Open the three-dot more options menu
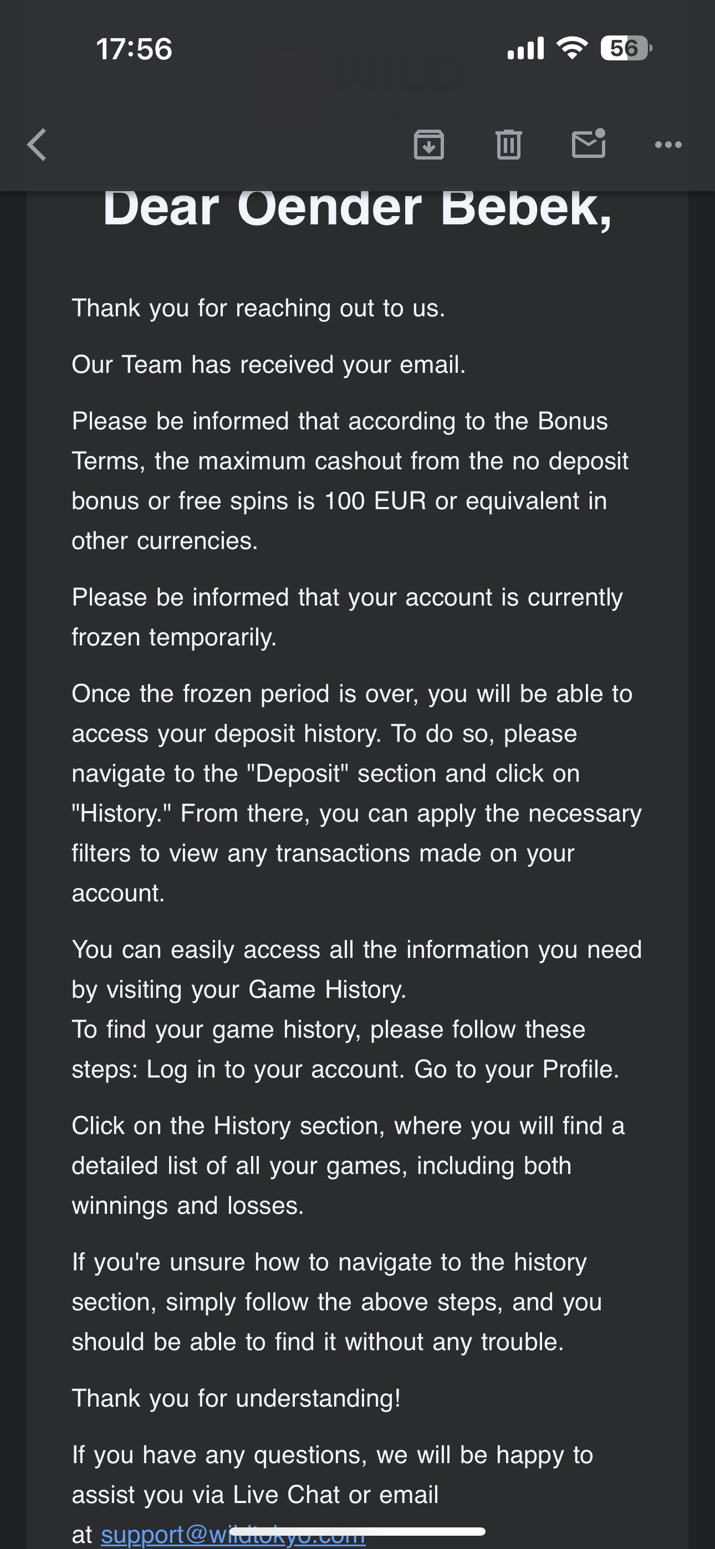Viewport: 715px width, 1549px height. [668, 145]
